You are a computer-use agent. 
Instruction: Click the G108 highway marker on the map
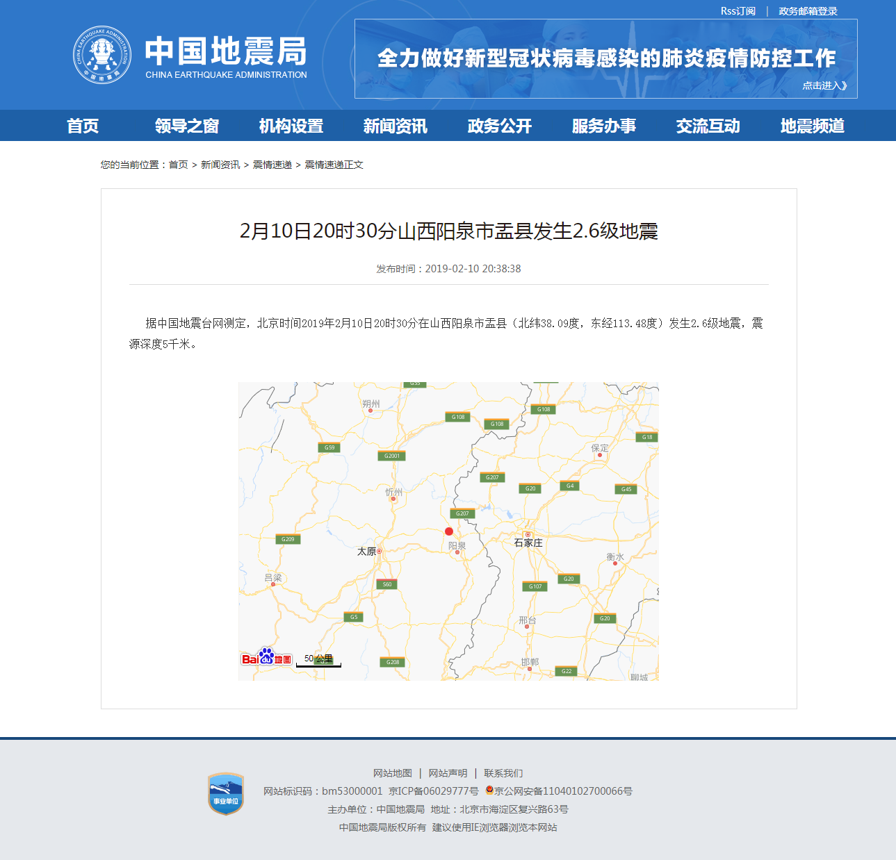click(457, 417)
